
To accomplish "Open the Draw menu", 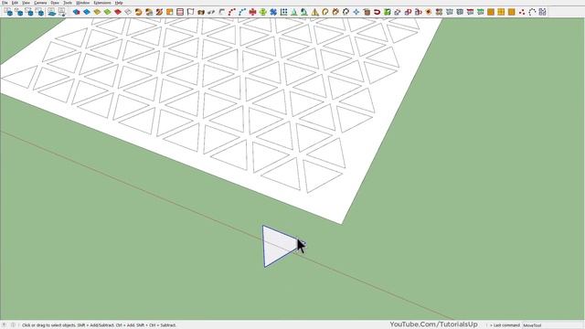I will point(55,3).
